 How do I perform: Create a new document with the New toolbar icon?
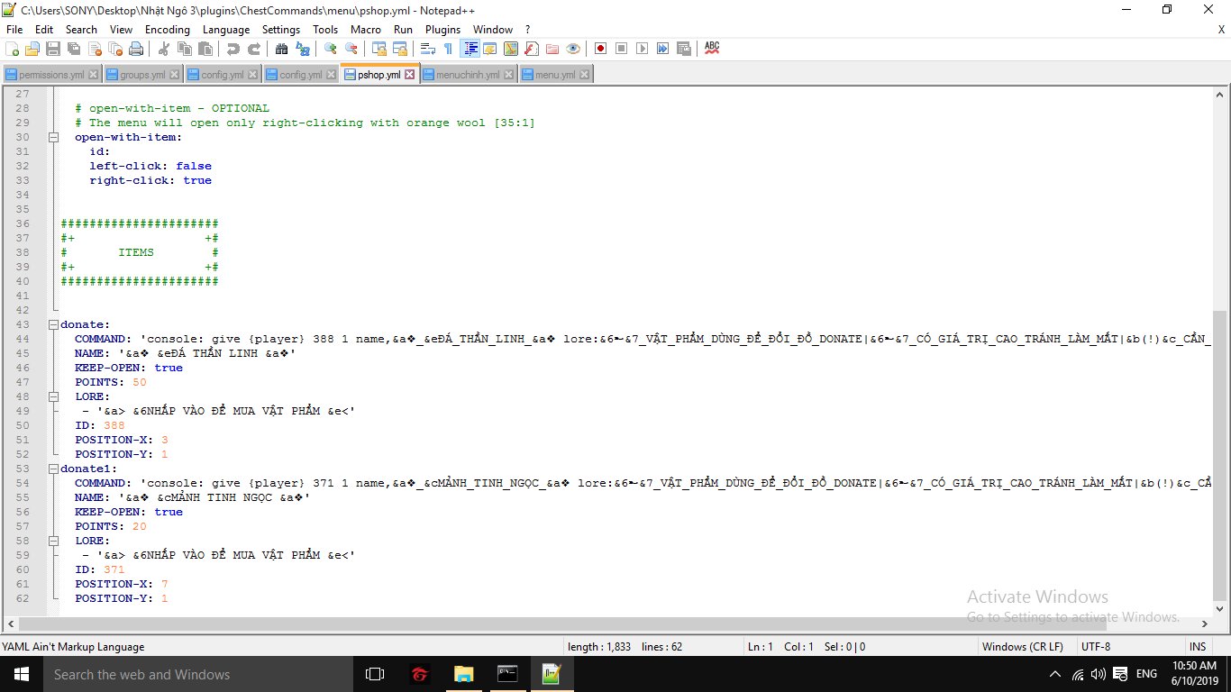tap(13, 49)
